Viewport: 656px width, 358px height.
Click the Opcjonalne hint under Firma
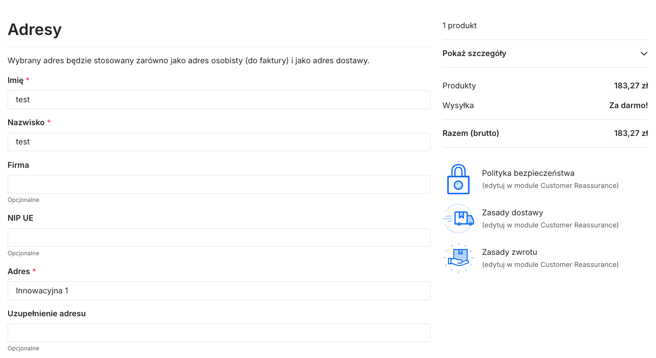pos(23,200)
